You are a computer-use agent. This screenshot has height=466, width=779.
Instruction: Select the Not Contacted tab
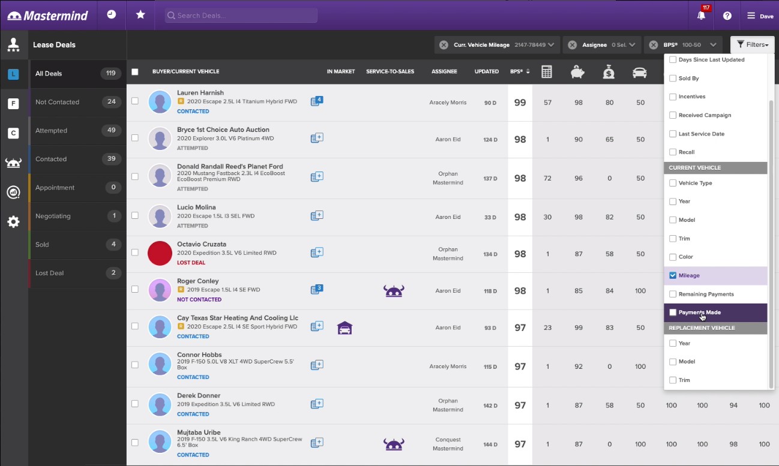point(77,102)
